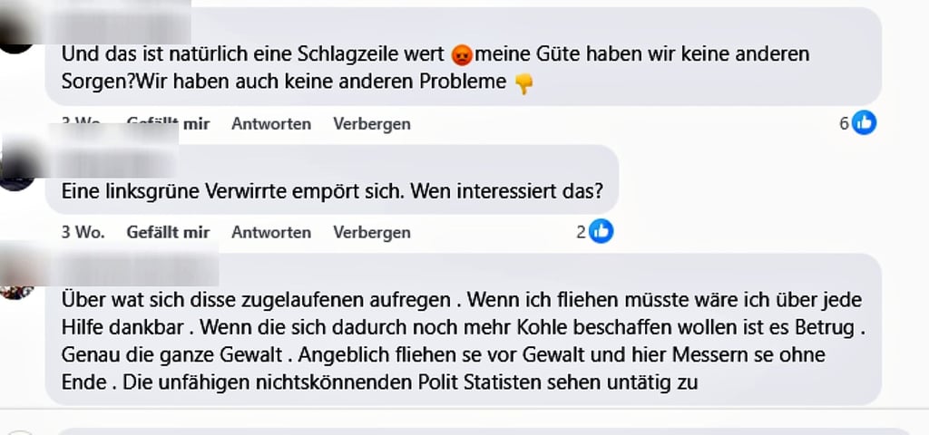Hide the Schlagzeile comment with 'Verbergen'
The image size is (929, 435).
[x=372, y=124]
